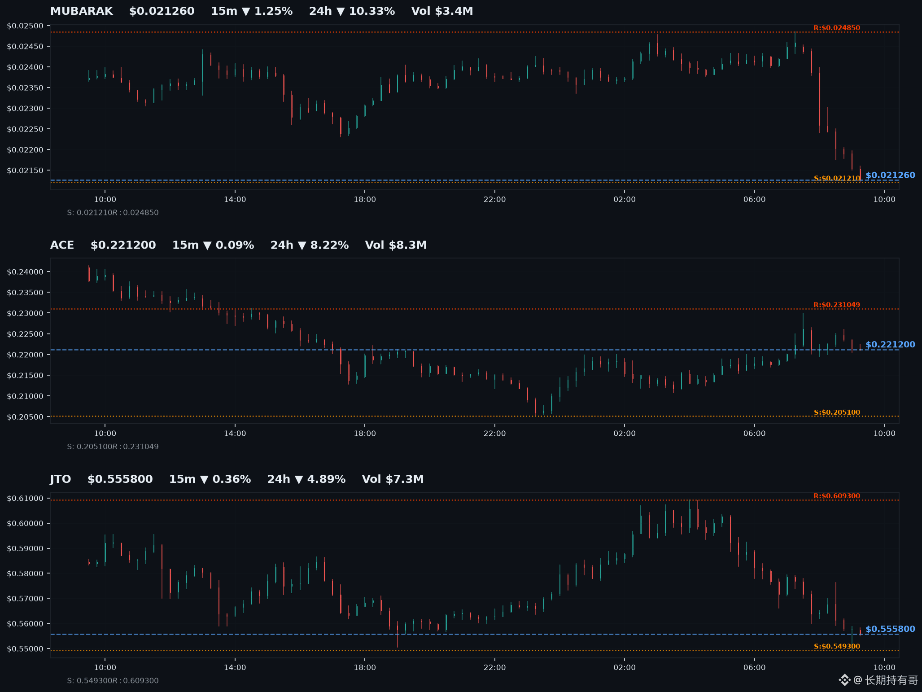The image size is (922, 692).
Task: Click the ACE ticker title
Action: point(62,245)
